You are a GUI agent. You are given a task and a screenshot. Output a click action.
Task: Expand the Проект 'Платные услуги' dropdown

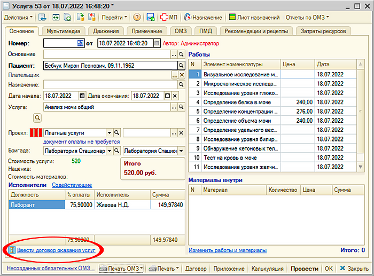(110, 133)
